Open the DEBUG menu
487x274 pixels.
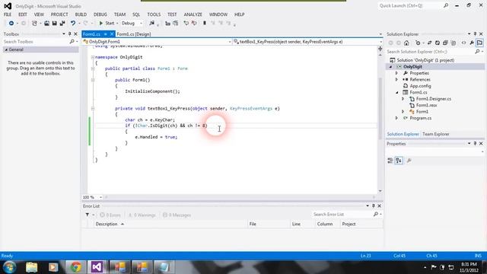click(100, 14)
